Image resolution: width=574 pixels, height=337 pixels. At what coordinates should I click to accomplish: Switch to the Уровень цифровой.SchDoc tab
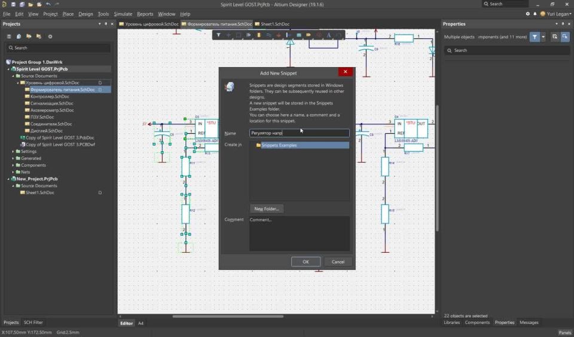point(149,24)
